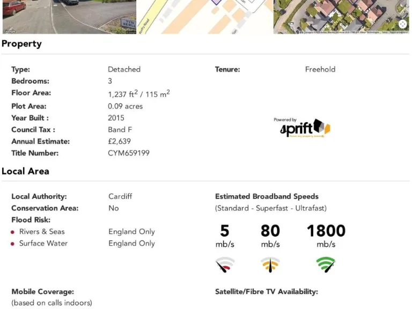Image resolution: width=412 pixels, height=309 pixels.
Task: Open the aerial satellite image thumbnail
Action: (341, 17)
